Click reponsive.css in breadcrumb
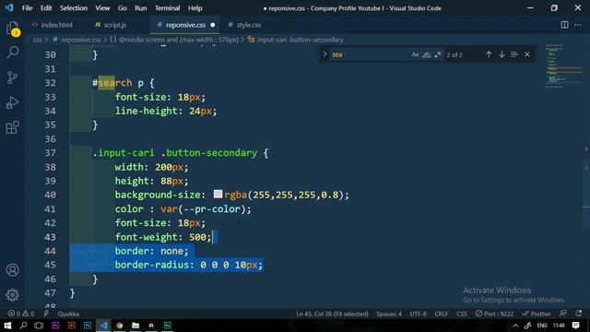Image resolution: width=590 pixels, height=332 pixels. pos(80,40)
